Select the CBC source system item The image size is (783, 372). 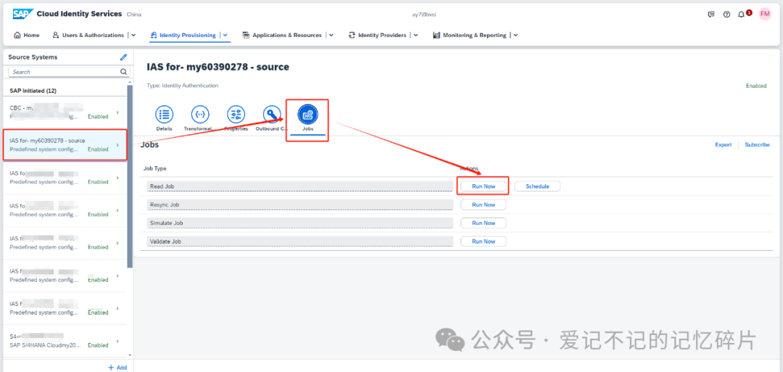[x=65, y=112]
